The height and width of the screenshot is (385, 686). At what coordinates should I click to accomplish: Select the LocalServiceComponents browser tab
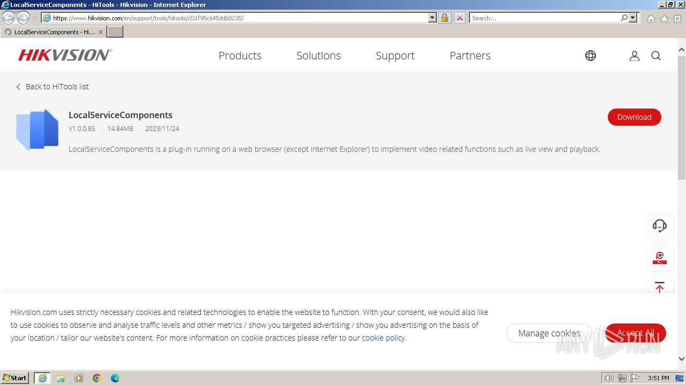(54, 32)
